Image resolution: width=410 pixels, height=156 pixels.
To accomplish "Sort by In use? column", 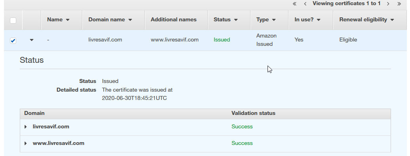I will (x=307, y=20).
